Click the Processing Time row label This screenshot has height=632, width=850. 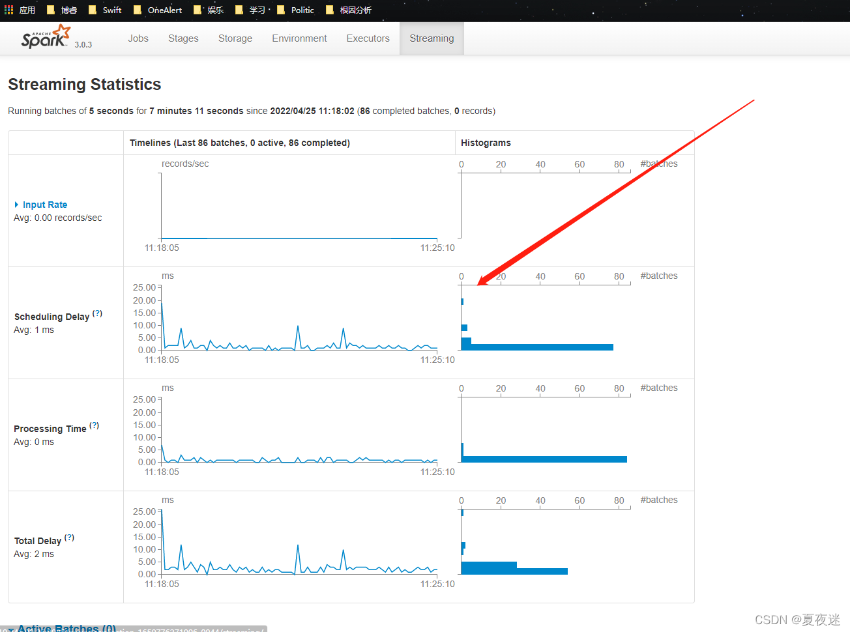50,429
